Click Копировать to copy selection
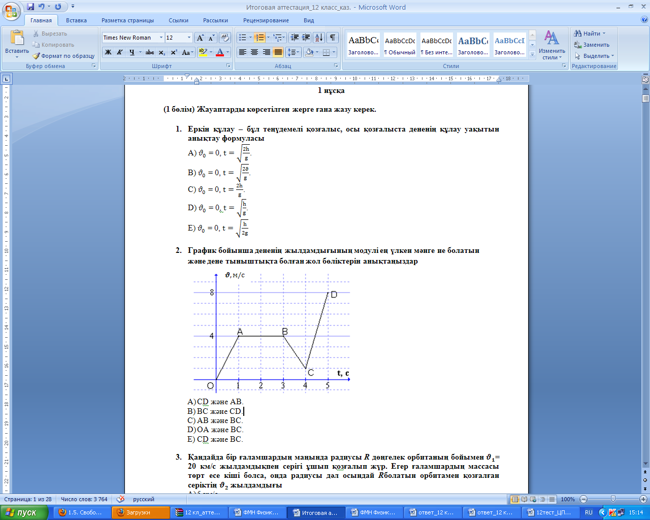The image size is (650, 520). 53,45
